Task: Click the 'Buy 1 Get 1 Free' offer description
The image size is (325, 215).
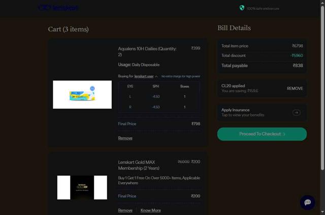Action: 159,180
